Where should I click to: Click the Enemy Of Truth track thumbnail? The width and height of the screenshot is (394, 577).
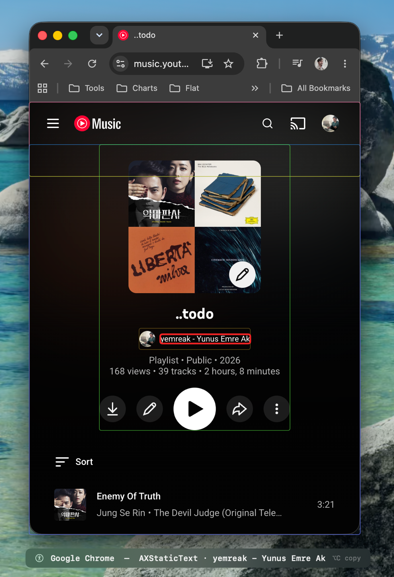(70, 505)
